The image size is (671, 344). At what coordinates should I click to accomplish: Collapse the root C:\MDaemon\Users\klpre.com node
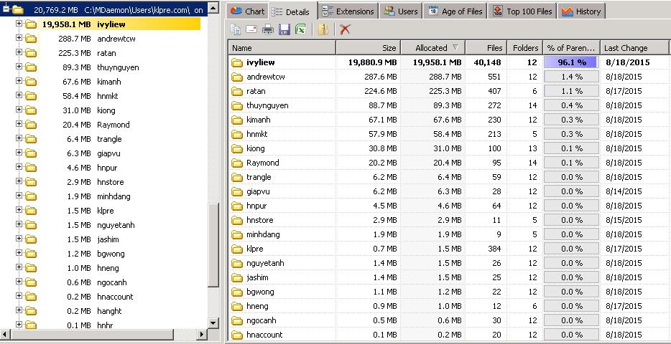coord(6,8)
